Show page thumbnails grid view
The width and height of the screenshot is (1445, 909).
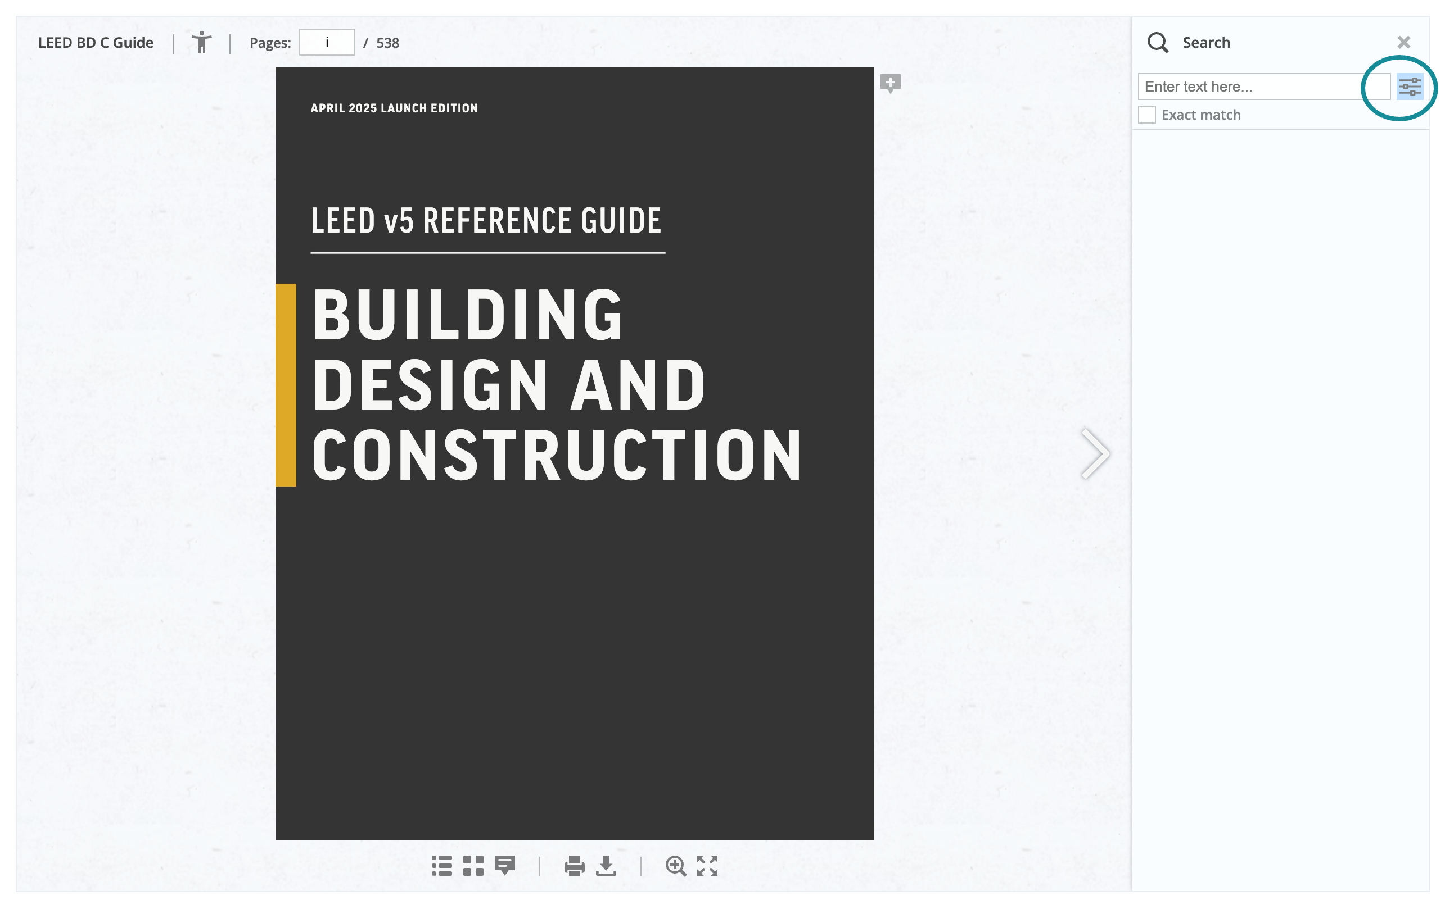pyautogui.click(x=473, y=865)
